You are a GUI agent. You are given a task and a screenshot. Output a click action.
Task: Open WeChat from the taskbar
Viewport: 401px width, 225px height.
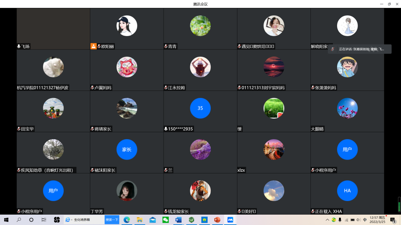166,220
